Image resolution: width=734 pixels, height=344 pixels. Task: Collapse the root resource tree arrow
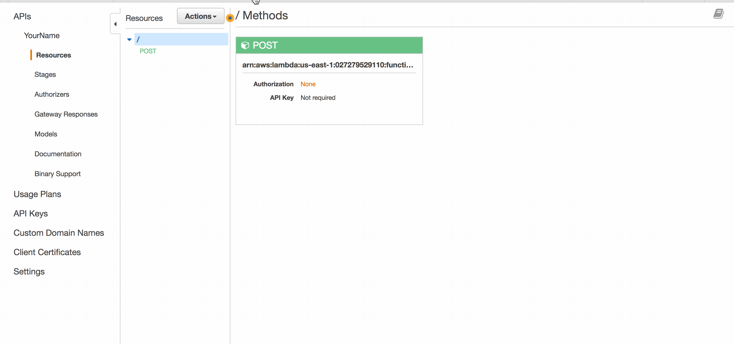[129, 39]
